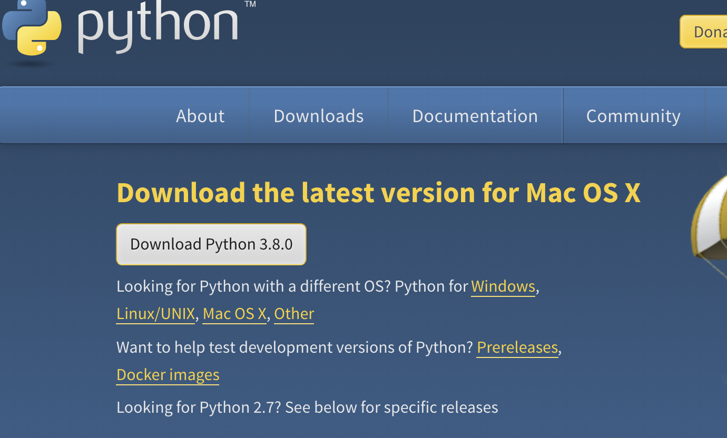Click the Mac OS X link
Viewport: 727px width, 438px height.
click(234, 314)
